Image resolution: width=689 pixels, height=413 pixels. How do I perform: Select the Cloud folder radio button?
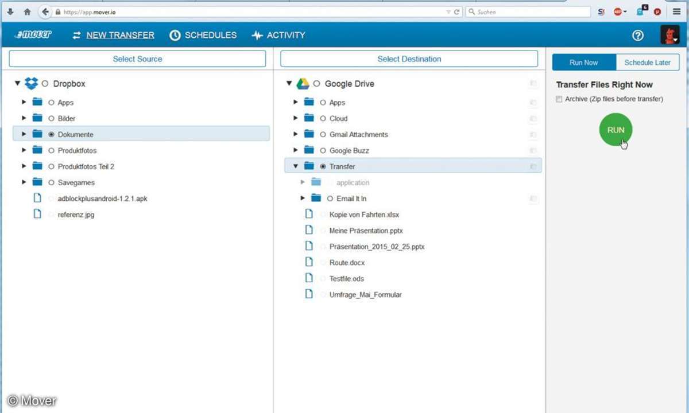tap(323, 119)
